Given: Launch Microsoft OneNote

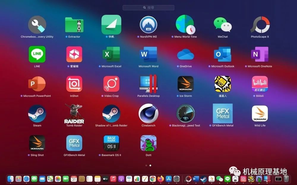Looking at the screenshot, I should (260, 54).
